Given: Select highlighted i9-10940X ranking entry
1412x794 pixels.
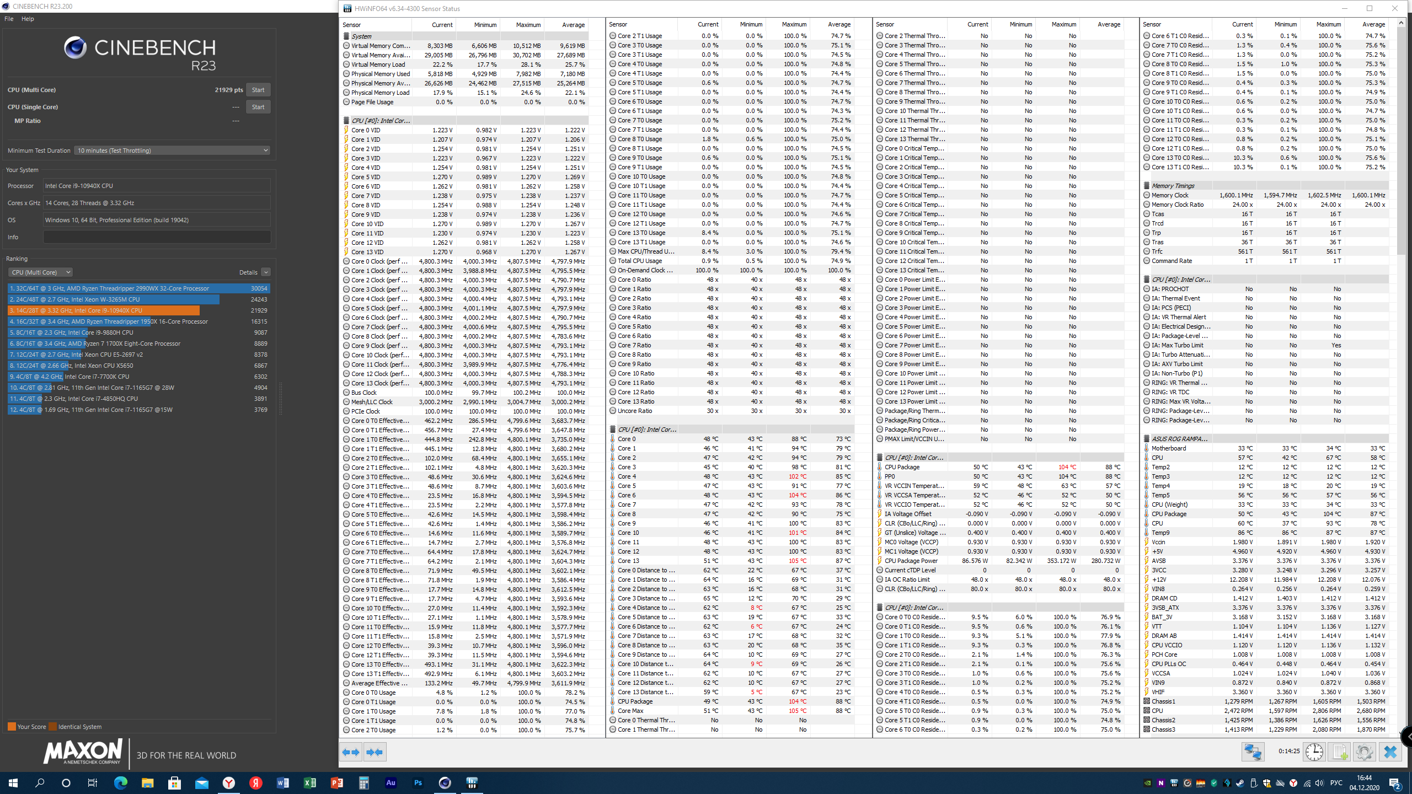Looking at the screenshot, I should [x=138, y=310].
